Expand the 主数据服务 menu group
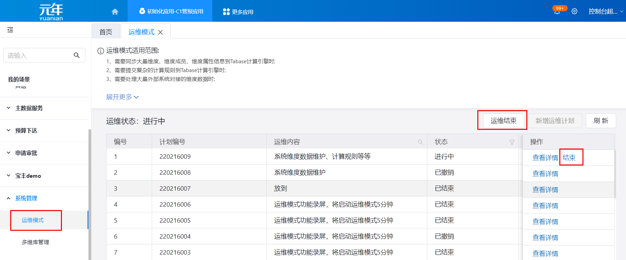The image size is (626, 260). click(29, 108)
